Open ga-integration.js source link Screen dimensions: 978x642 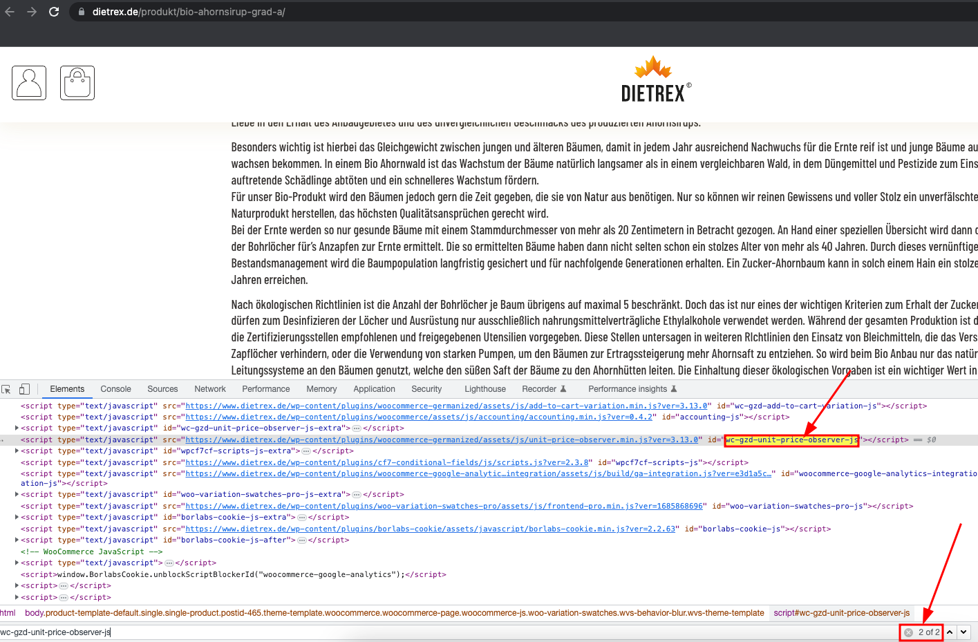coord(479,474)
